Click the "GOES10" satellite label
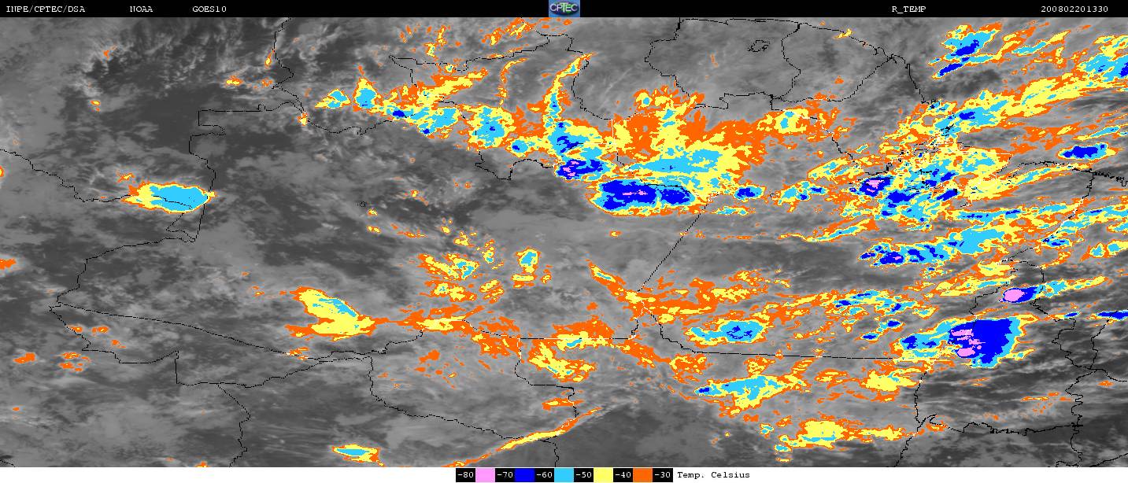The image size is (1128, 483). 209,9
